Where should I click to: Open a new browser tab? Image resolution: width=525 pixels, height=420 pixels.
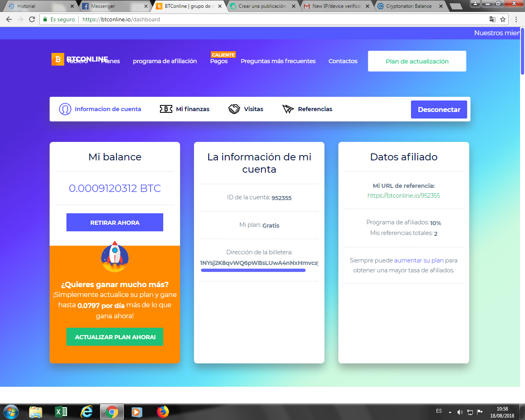click(456, 6)
